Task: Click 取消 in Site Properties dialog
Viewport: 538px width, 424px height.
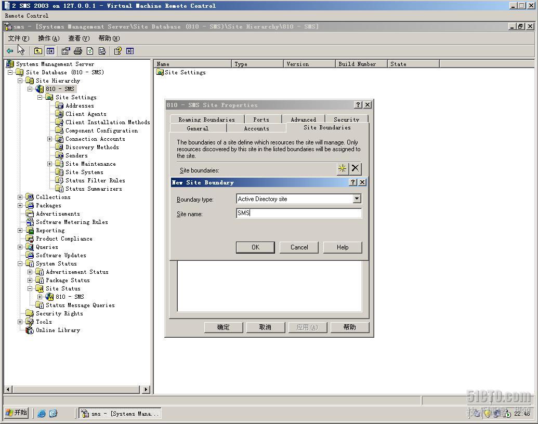Action: [265, 327]
